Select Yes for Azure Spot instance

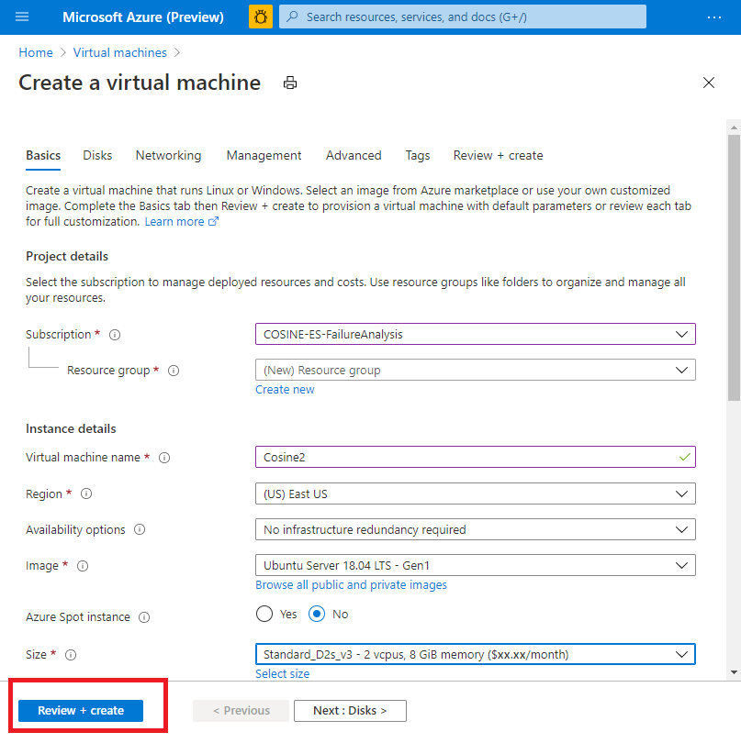click(264, 614)
